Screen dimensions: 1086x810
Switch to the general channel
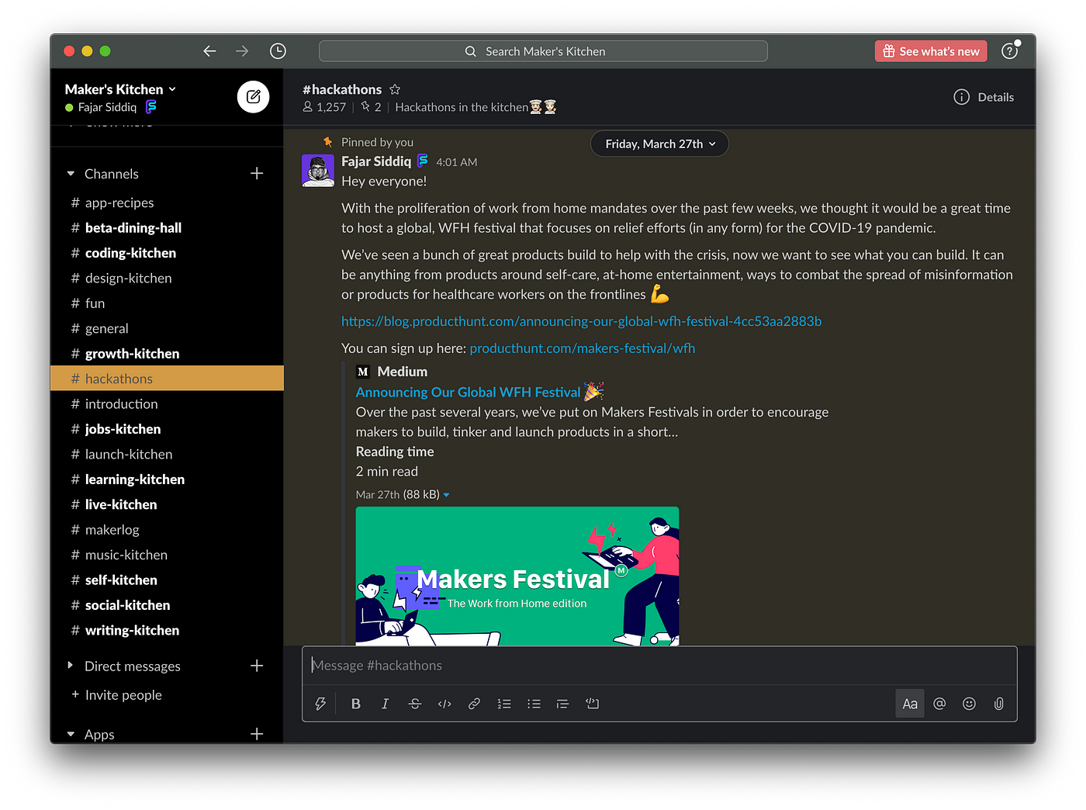167,328
